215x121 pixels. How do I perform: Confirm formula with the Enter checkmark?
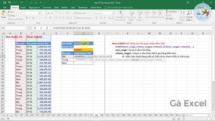tap(41, 28)
